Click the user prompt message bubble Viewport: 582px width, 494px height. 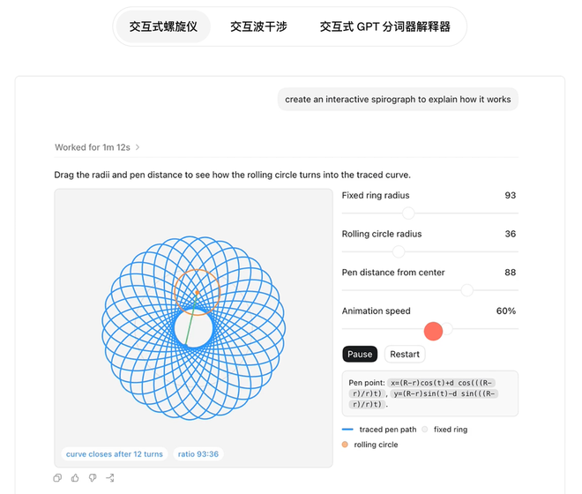click(x=398, y=99)
